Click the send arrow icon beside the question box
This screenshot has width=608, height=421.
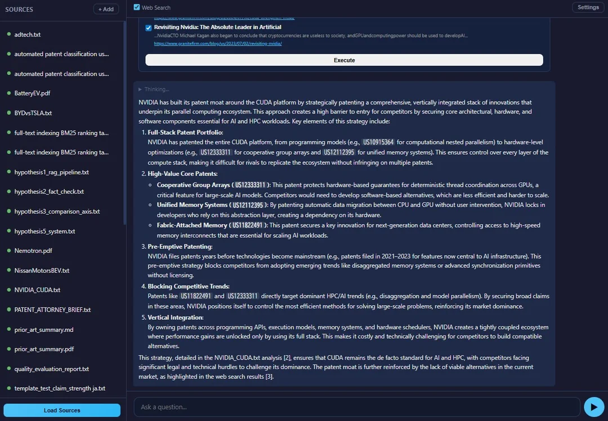pyautogui.click(x=594, y=406)
